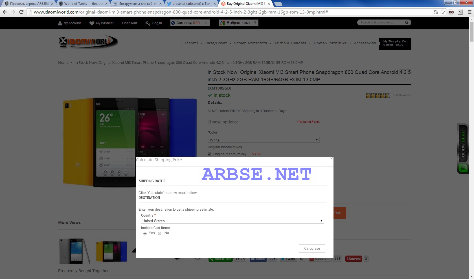The image size is (474, 279).
Task: Close the Calculate Shipping Price popup
Action: 332,159
